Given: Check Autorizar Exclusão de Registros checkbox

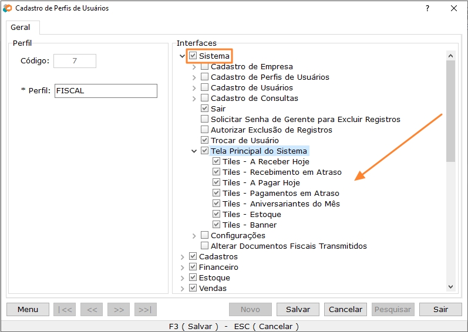Looking at the screenshot, I should [204, 130].
